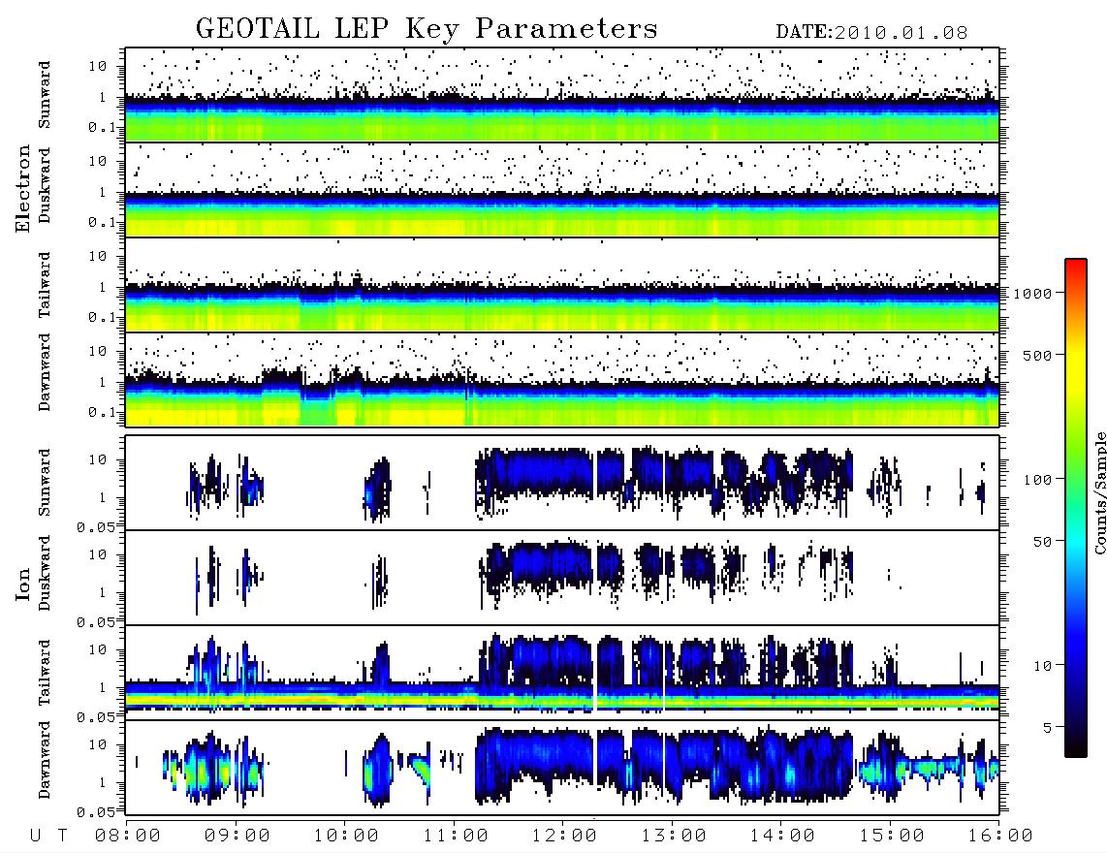Select the Ion Tailward spectrogram panel

562,673
